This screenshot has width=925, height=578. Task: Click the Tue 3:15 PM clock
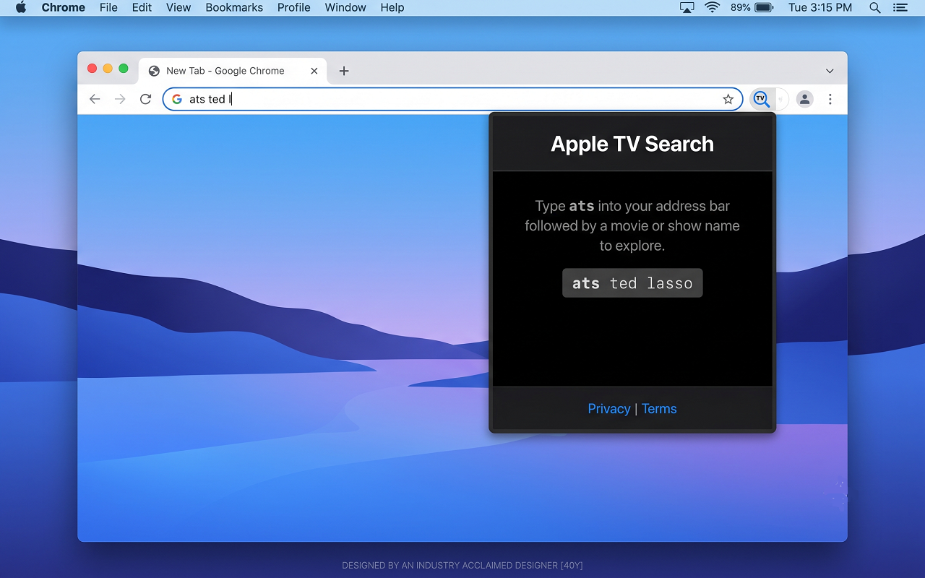coord(820,7)
